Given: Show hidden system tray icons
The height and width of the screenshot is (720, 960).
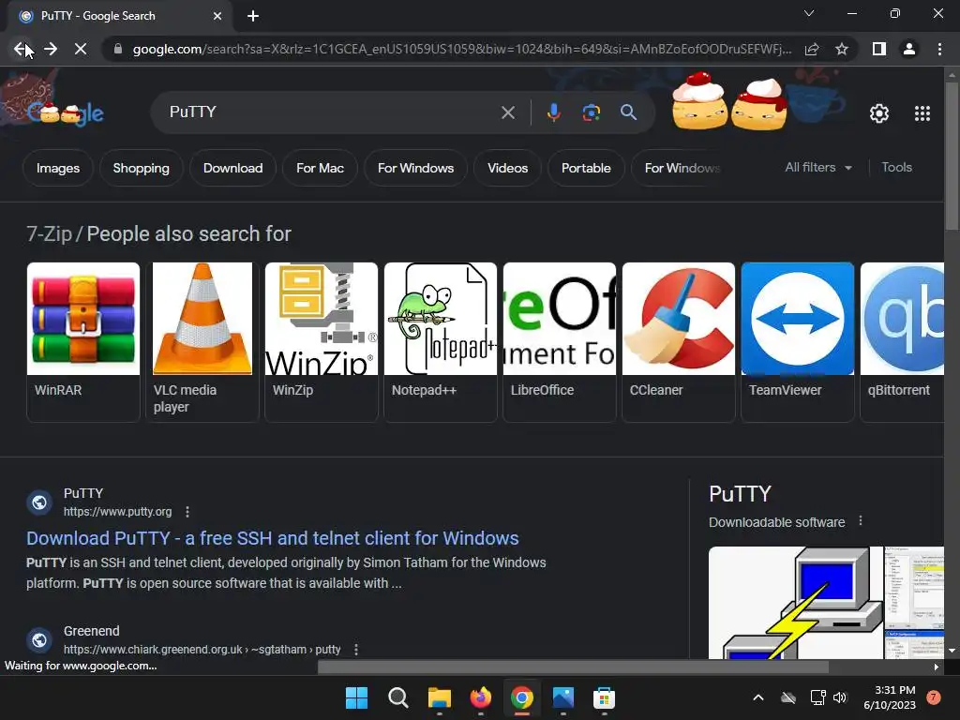Looking at the screenshot, I should 757,697.
